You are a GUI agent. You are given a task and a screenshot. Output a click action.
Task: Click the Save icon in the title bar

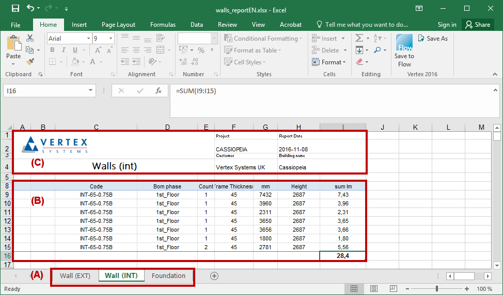click(x=15, y=8)
